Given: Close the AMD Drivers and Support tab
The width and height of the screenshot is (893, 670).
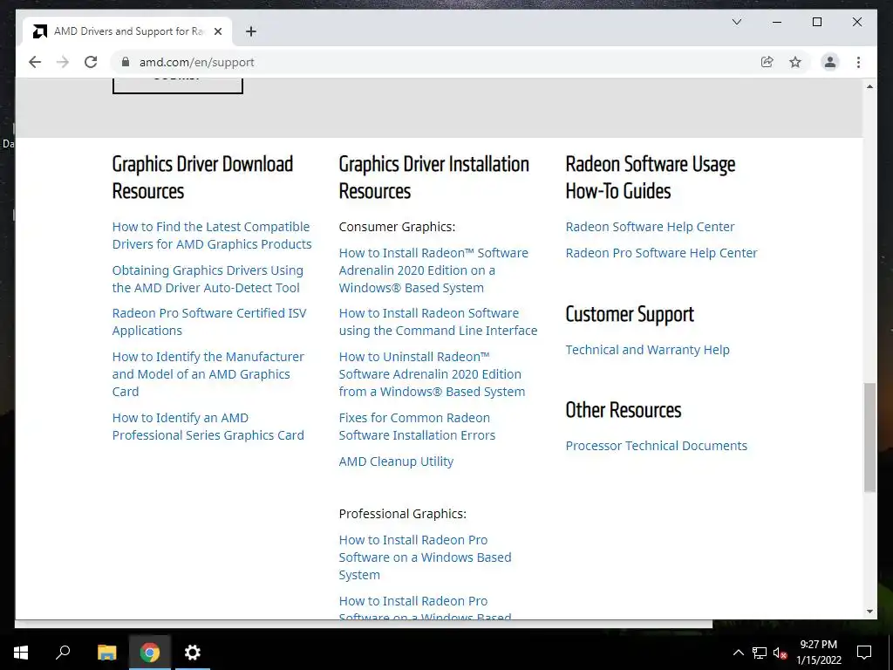Looking at the screenshot, I should pos(217,31).
